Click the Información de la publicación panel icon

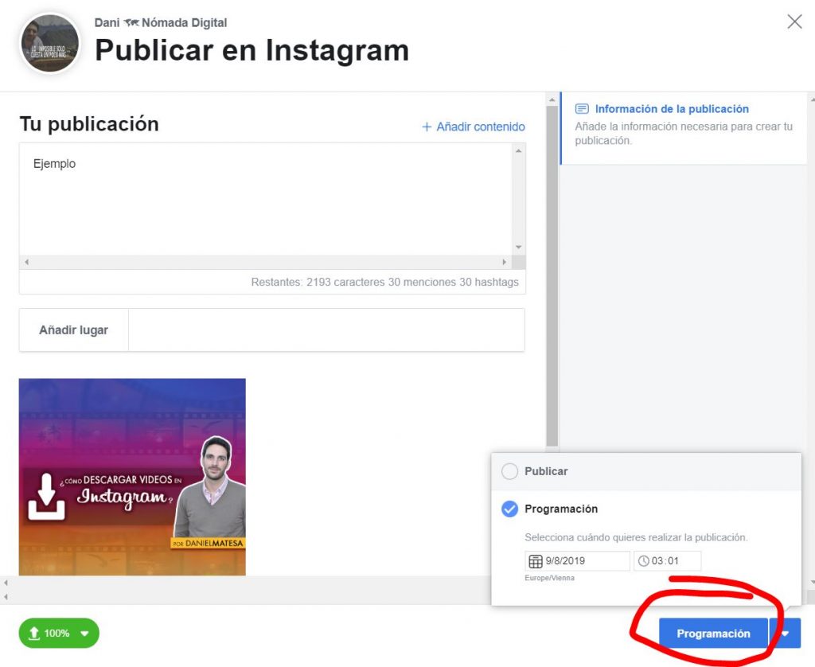coord(582,109)
